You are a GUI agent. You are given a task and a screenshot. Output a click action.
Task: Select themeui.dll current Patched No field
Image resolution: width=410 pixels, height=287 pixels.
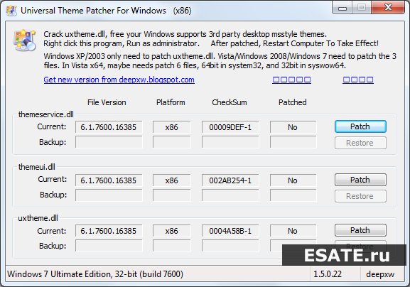(293, 180)
